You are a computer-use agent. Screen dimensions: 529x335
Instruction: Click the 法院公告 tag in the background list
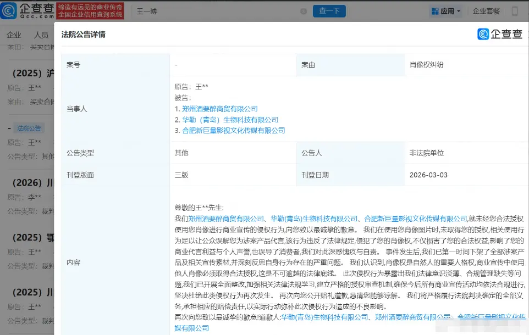(29, 129)
